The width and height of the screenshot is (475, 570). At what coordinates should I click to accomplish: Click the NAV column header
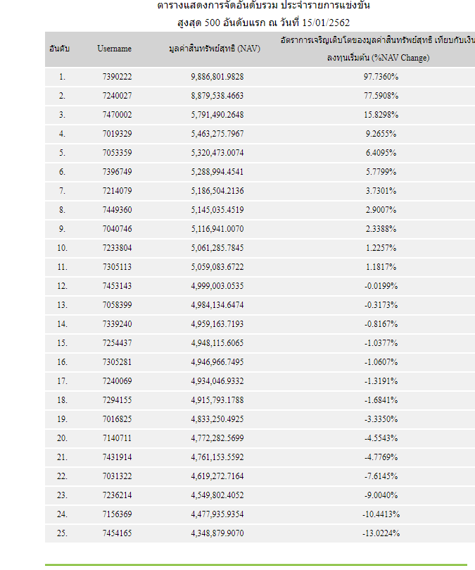(x=217, y=49)
